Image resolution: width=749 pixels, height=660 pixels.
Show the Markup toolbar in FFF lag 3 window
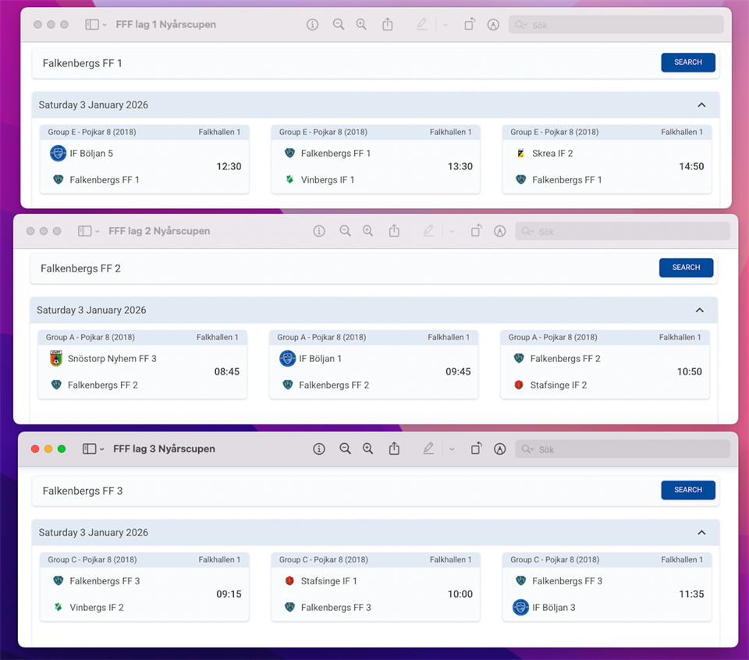pos(500,449)
